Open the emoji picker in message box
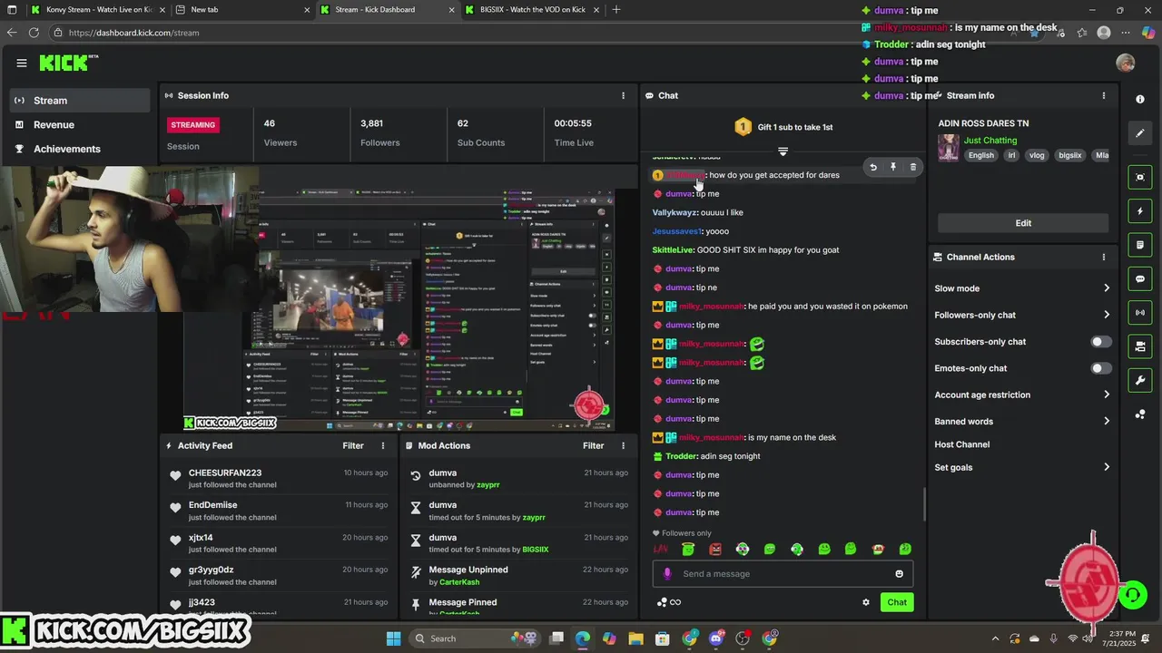The image size is (1162, 653). click(x=900, y=573)
